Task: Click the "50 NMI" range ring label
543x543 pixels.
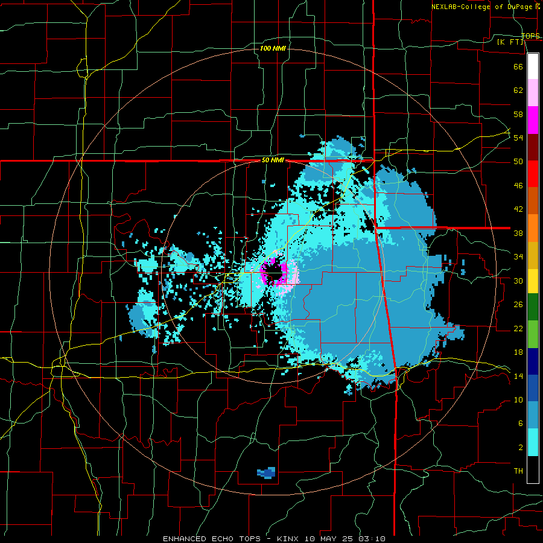Action: coord(273,160)
